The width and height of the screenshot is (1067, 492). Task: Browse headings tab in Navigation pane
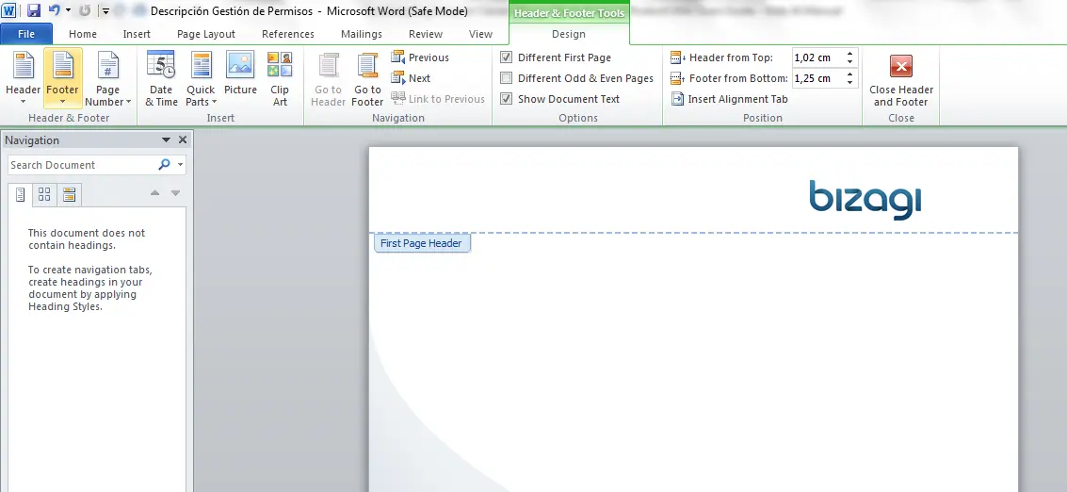coord(21,195)
